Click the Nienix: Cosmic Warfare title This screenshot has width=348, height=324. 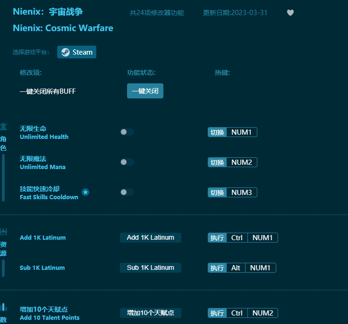point(63,28)
